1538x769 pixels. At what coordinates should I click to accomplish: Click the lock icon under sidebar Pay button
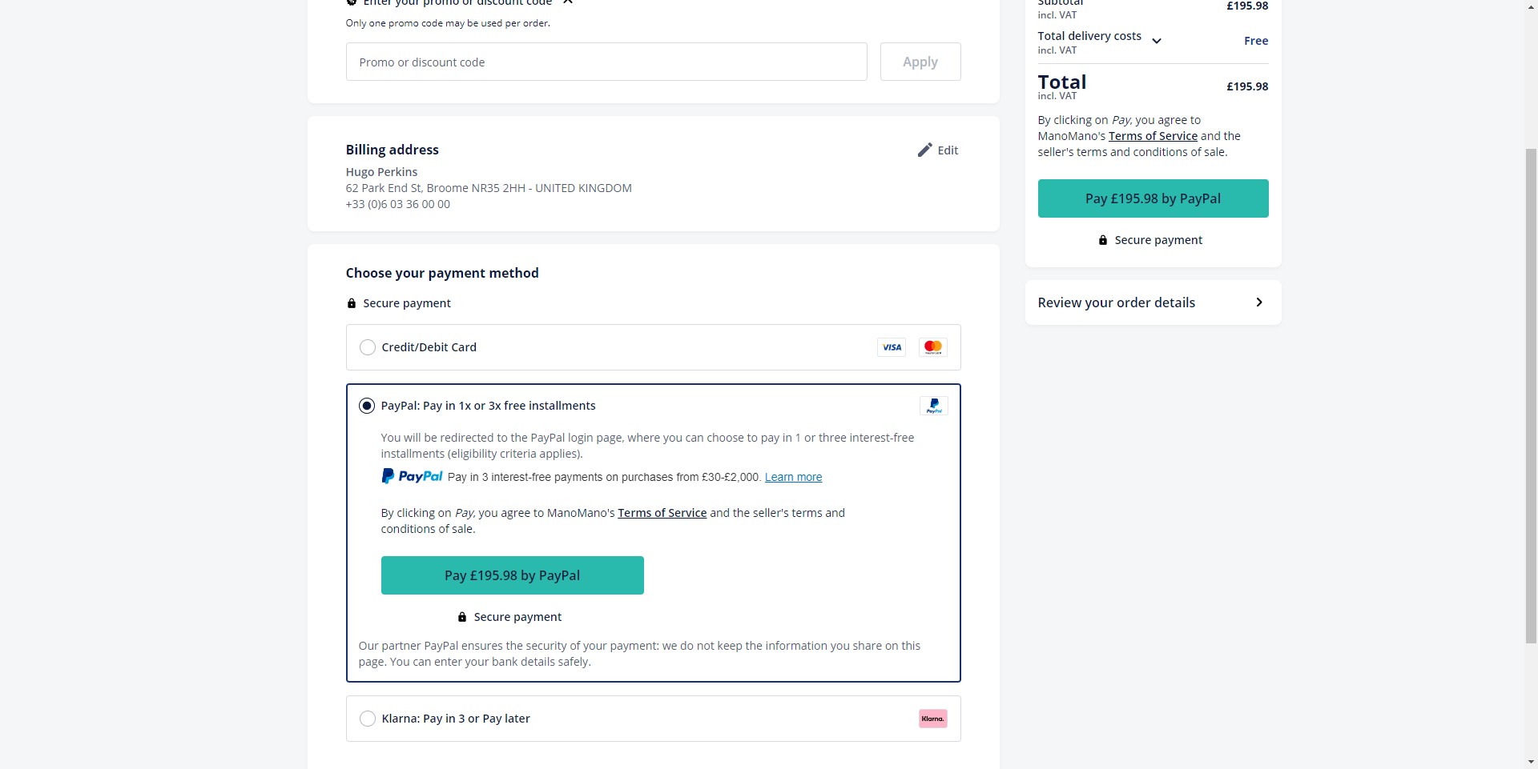click(1103, 240)
